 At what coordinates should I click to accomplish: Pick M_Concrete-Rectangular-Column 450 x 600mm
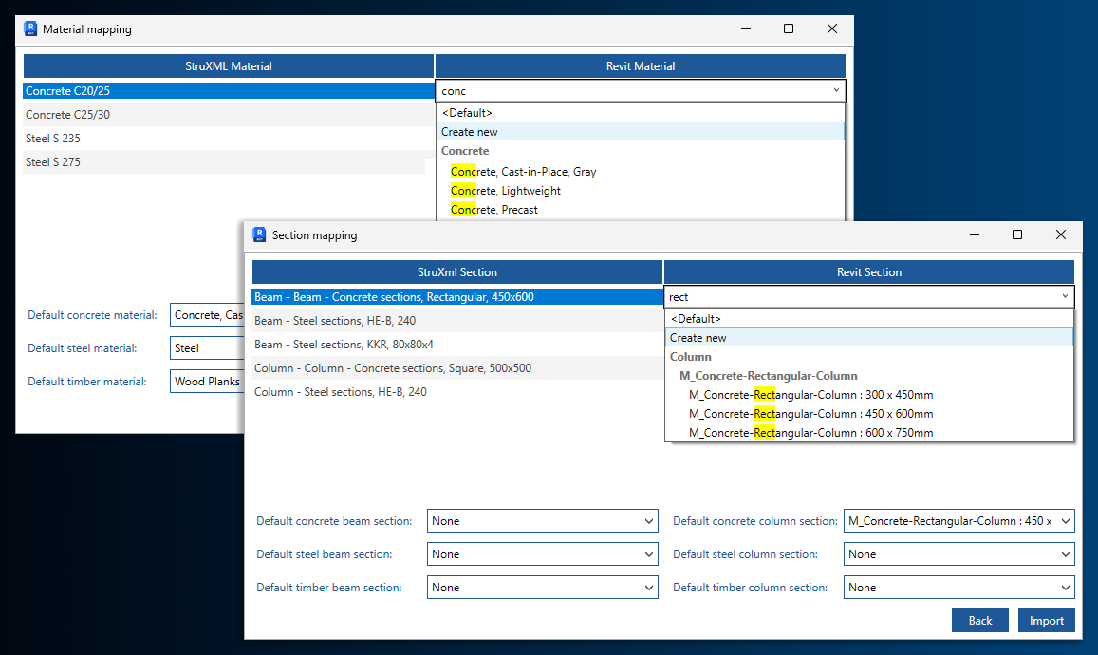point(810,414)
